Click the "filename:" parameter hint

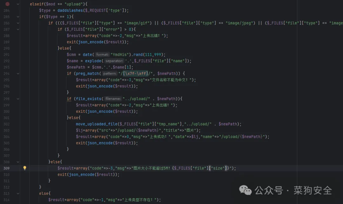(113, 99)
